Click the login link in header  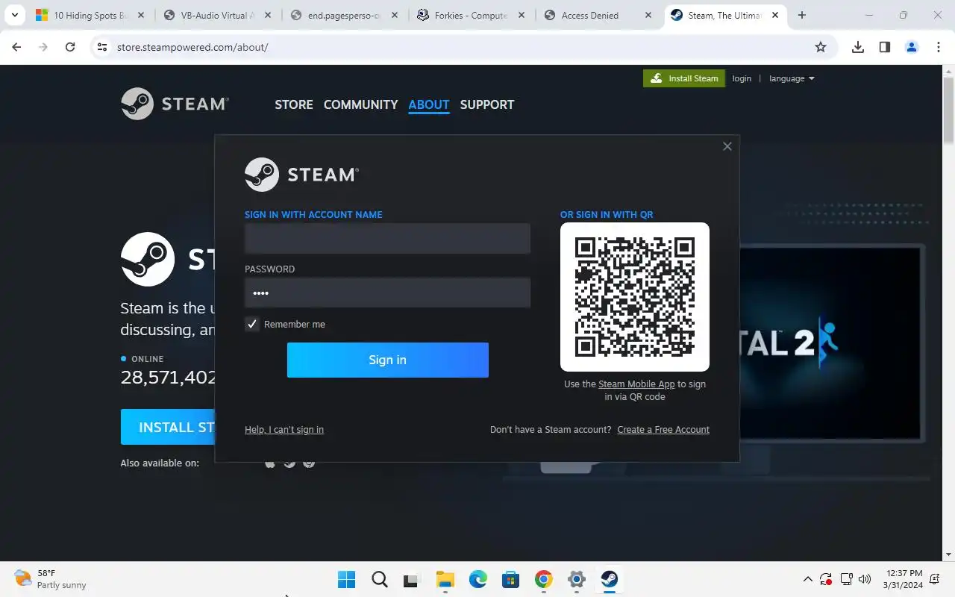(x=742, y=78)
